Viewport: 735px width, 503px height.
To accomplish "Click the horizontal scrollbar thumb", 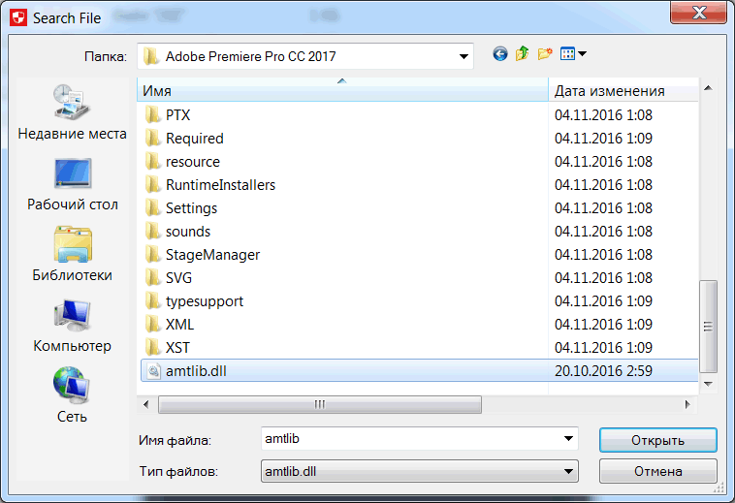I will (x=320, y=404).
